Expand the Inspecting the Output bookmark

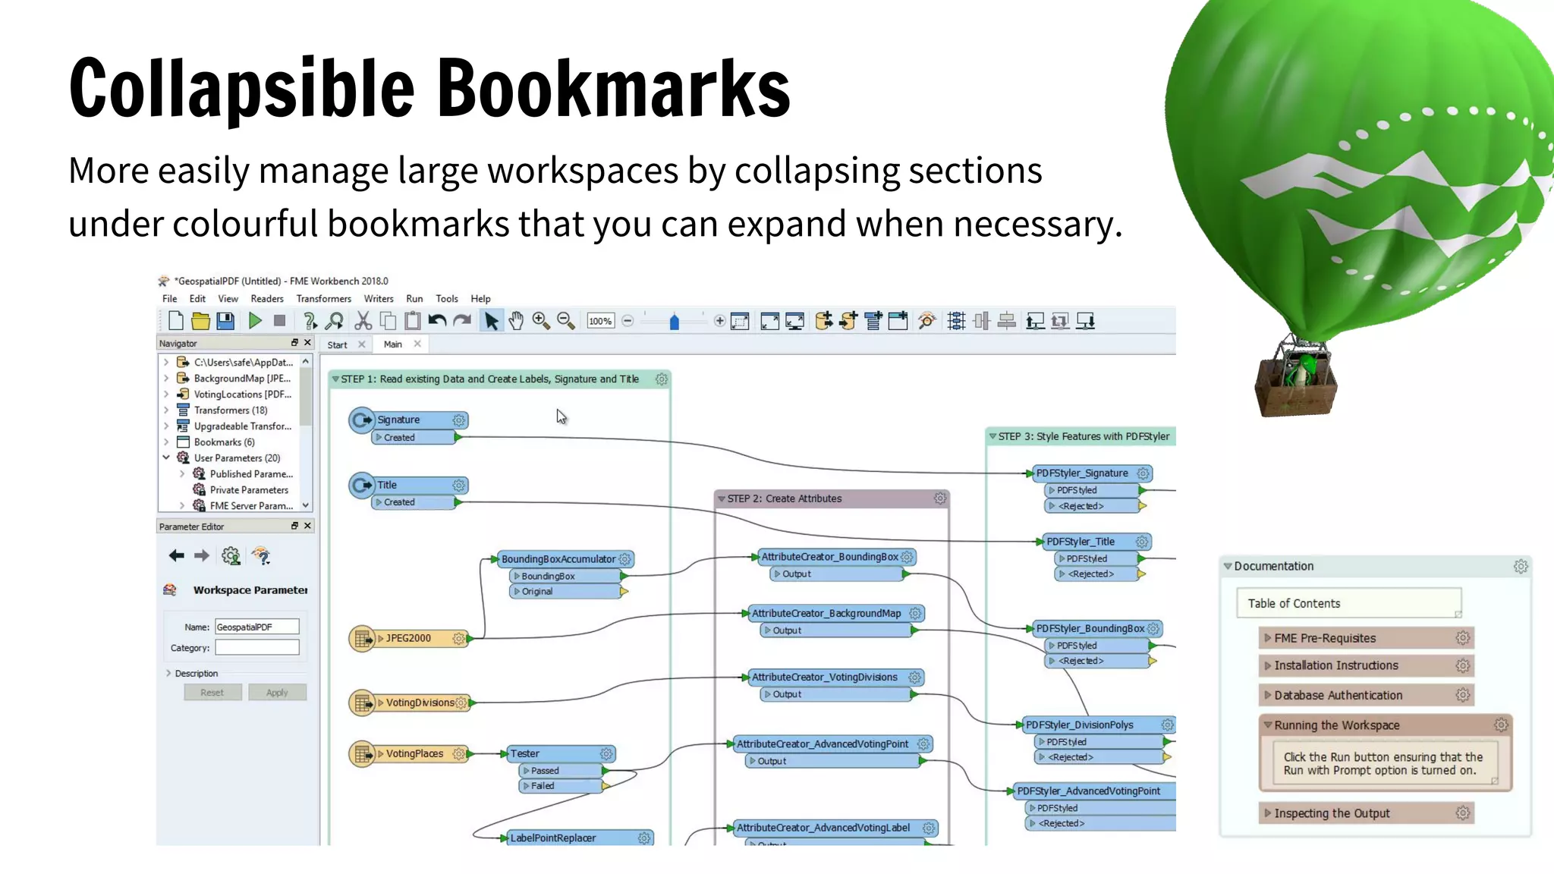click(1267, 813)
